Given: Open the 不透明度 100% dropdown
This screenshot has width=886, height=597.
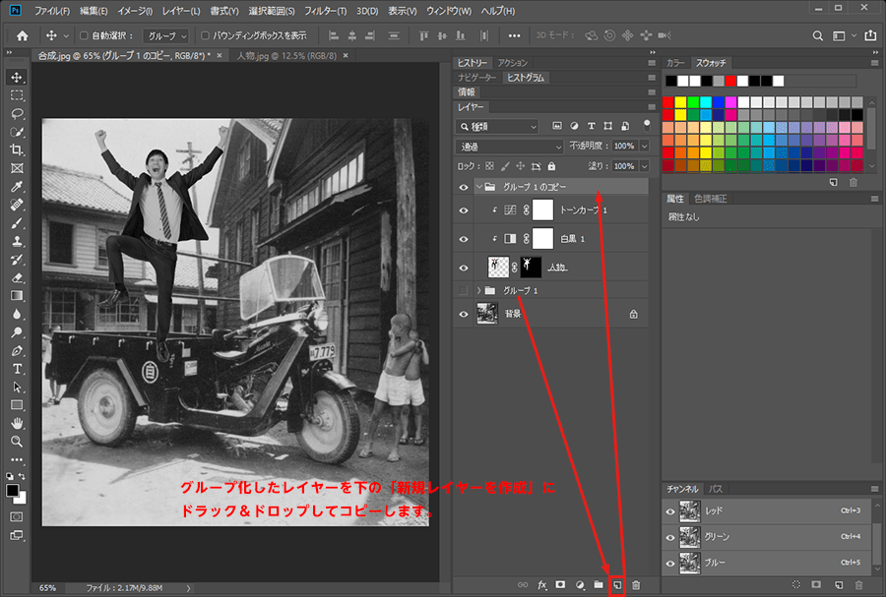Looking at the screenshot, I should (644, 146).
